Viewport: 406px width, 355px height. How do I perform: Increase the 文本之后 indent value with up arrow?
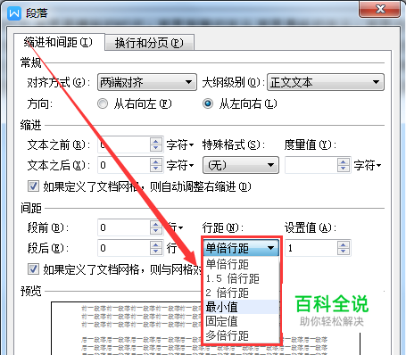click(x=156, y=161)
